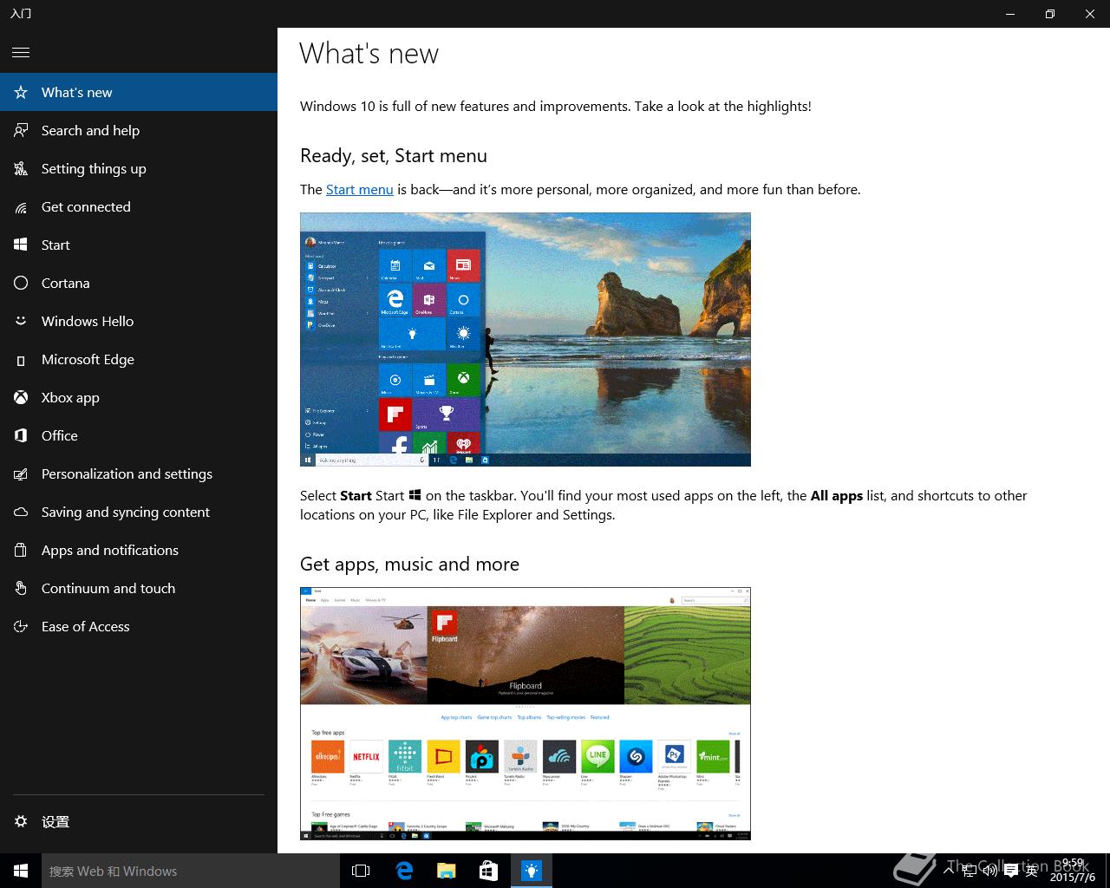Go to Saving and syncing content
1110x888 pixels.
pos(139,512)
